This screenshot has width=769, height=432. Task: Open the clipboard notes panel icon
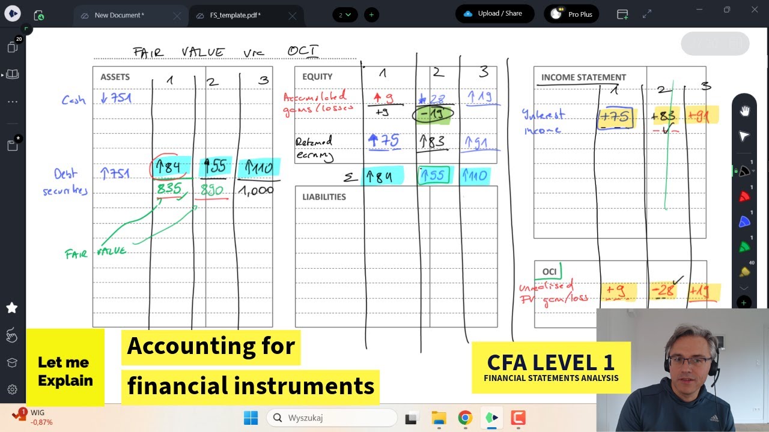(13, 145)
